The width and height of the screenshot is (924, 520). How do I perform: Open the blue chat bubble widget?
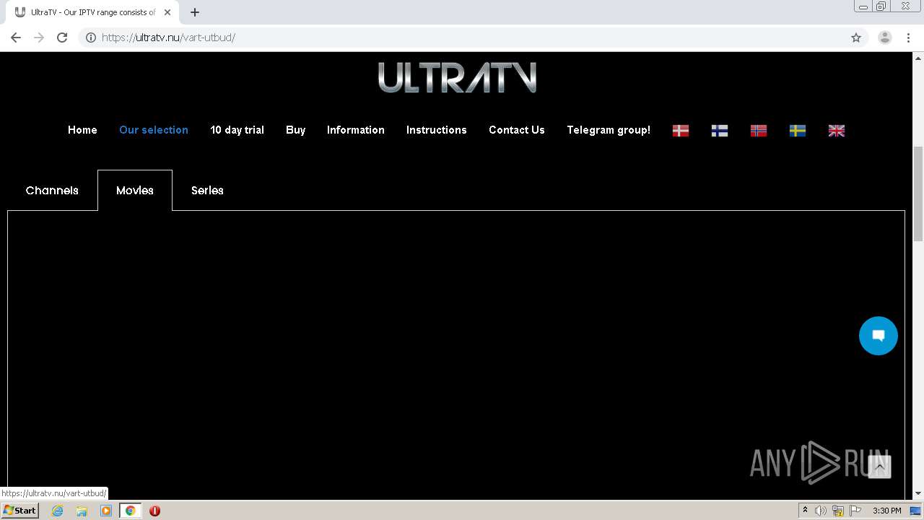879,336
